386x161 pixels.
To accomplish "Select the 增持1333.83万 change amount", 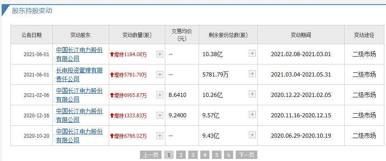I will [x=128, y=116].
